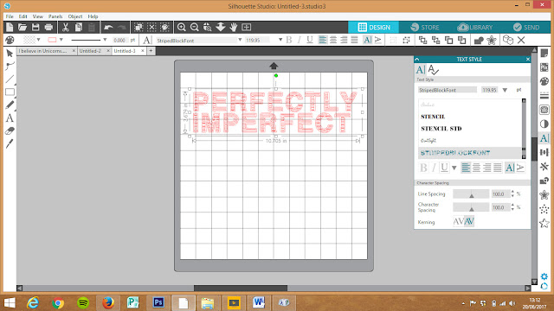Click font name field in Text Style panel
This screenshot has height=311, width=554.
448,90
